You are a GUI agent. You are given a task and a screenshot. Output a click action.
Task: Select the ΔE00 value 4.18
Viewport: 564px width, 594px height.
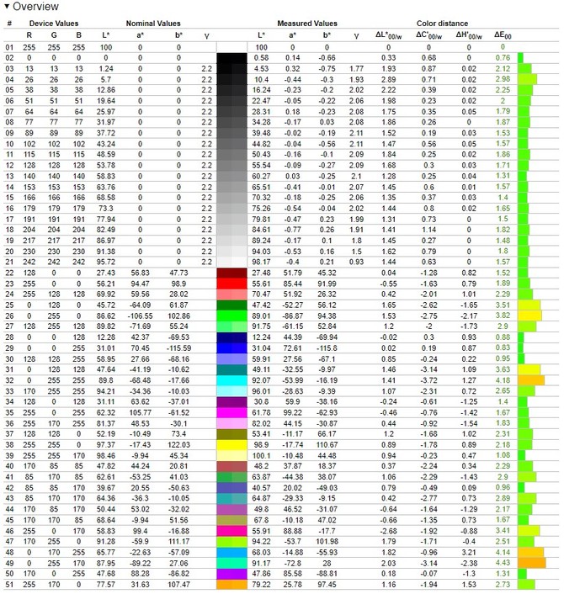[503, 380]
